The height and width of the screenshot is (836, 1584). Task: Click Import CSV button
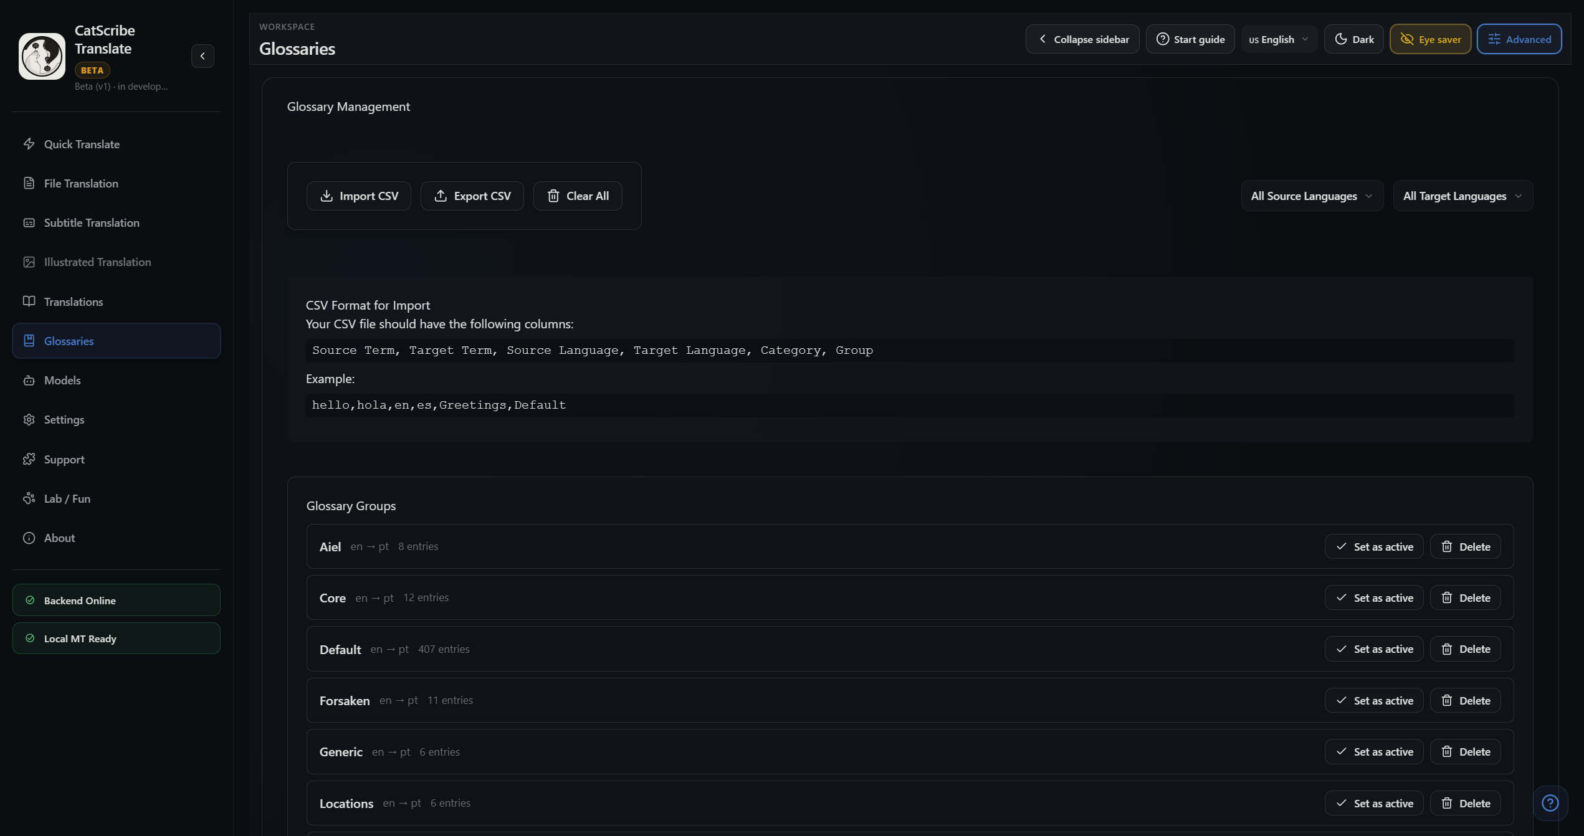(359, 196)
